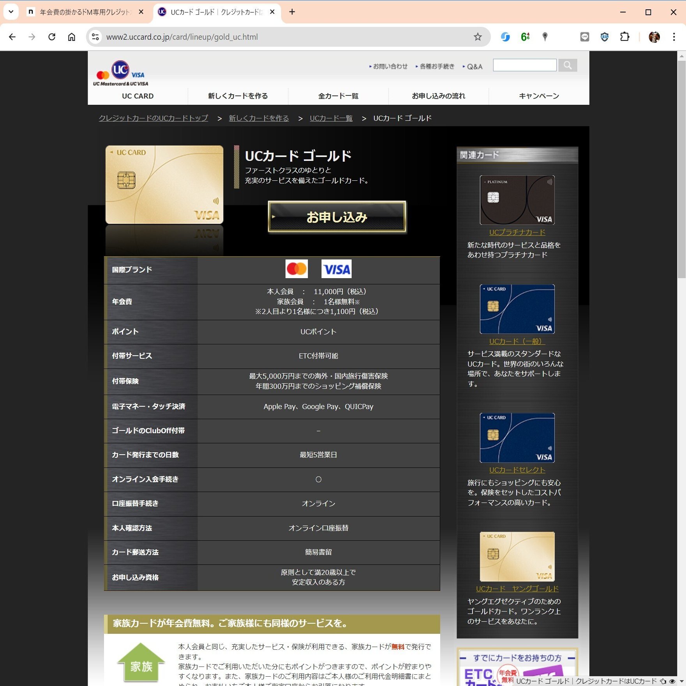The image size is (686, 686).
Task: Open the LINE extension icon
Action: pyautogui.click(x=585, y=37)
